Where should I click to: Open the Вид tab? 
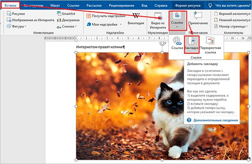point(144,5)
